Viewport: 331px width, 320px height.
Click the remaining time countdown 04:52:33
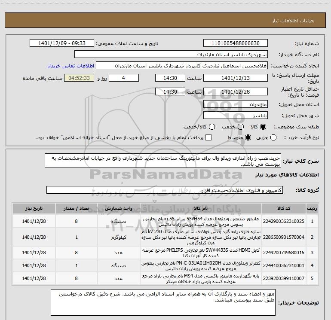coord(79,78)
